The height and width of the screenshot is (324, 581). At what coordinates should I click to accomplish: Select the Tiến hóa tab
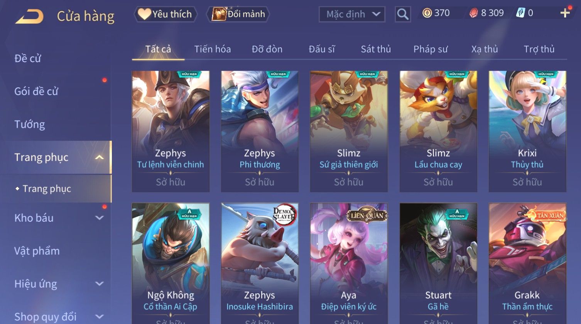pyautogui.click(x=213, y=49)
